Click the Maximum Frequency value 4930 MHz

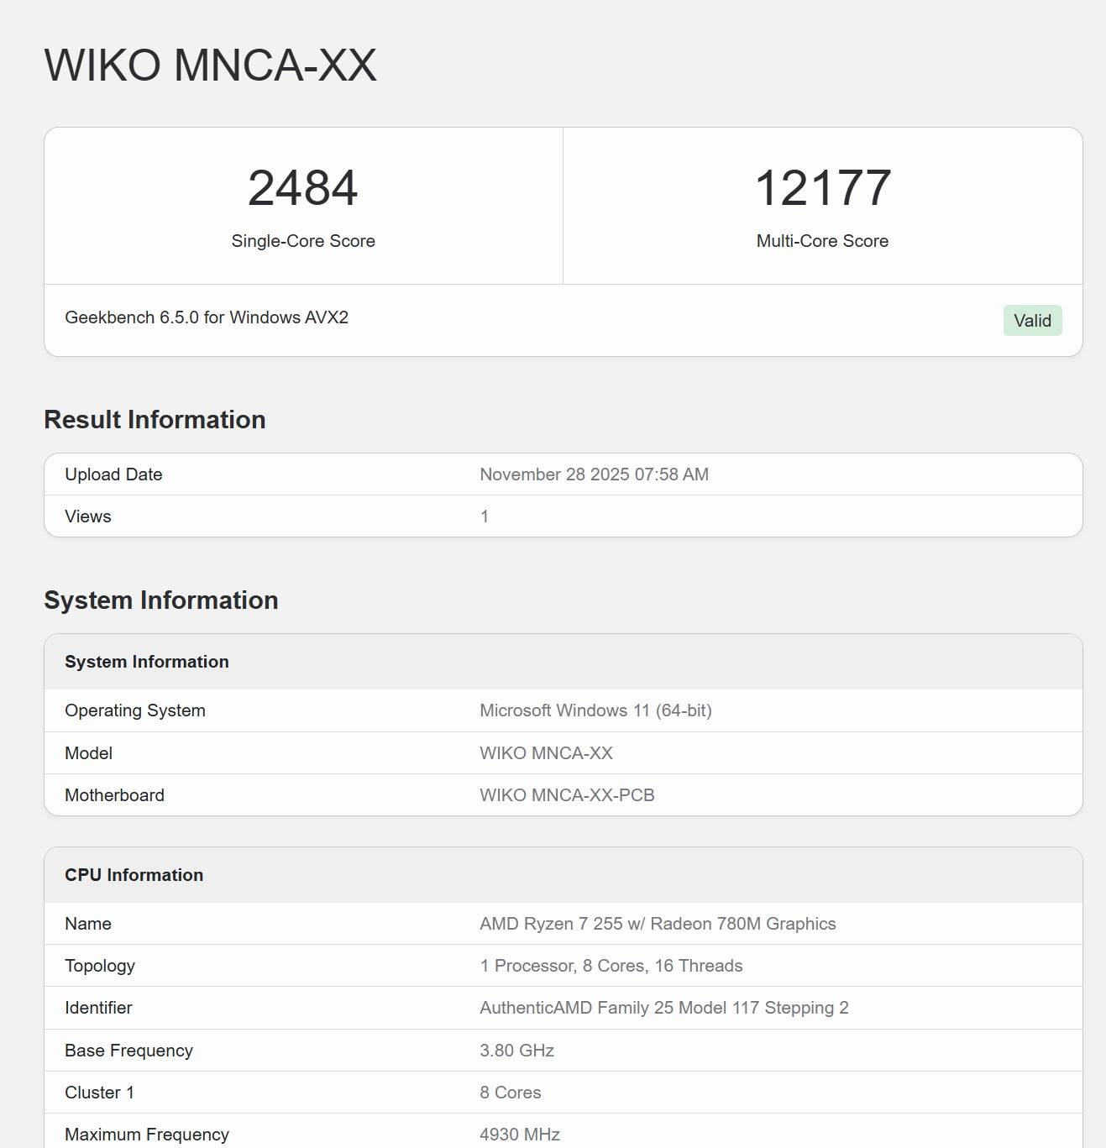520,1135
